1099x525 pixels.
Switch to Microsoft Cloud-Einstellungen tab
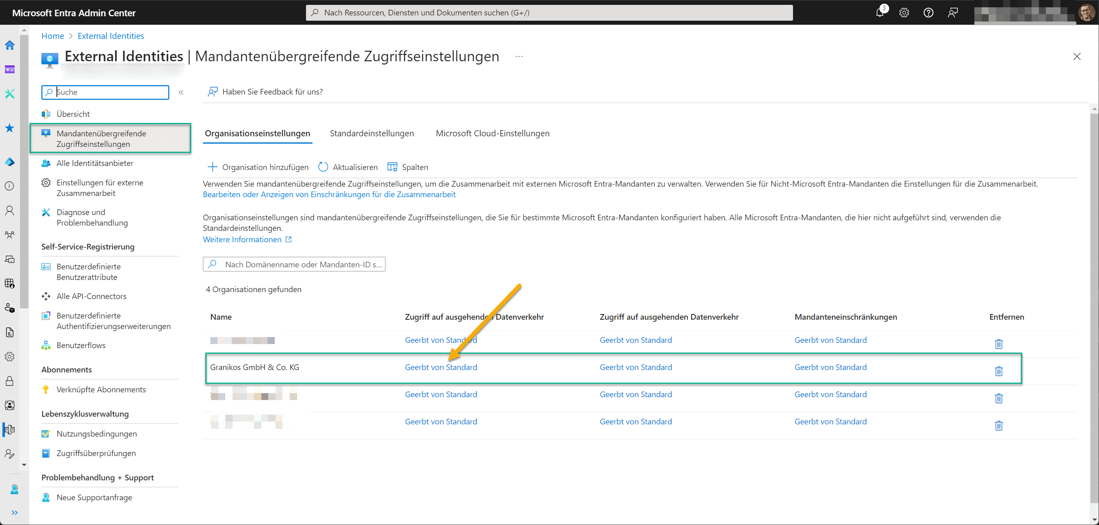click(492, 133)
